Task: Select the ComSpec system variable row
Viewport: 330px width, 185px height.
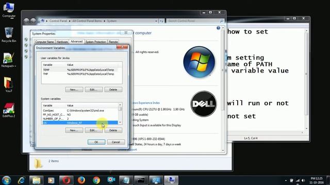Action: coord(80,110)
